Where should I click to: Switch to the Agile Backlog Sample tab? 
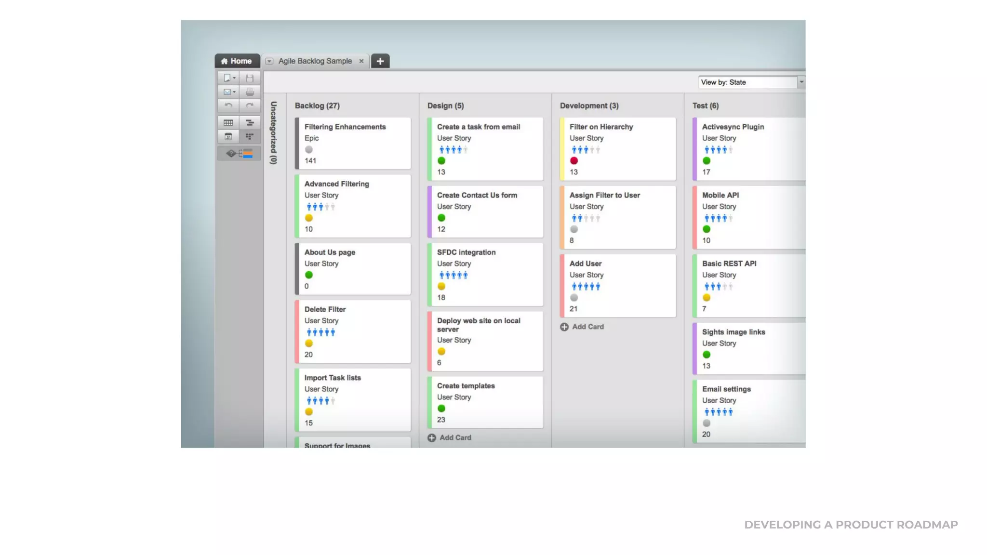pyautogui.click(x=315, y=61)
